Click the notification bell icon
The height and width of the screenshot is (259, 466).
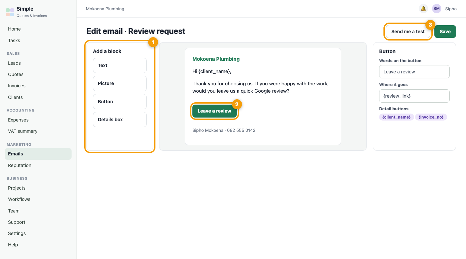[423, 9]
